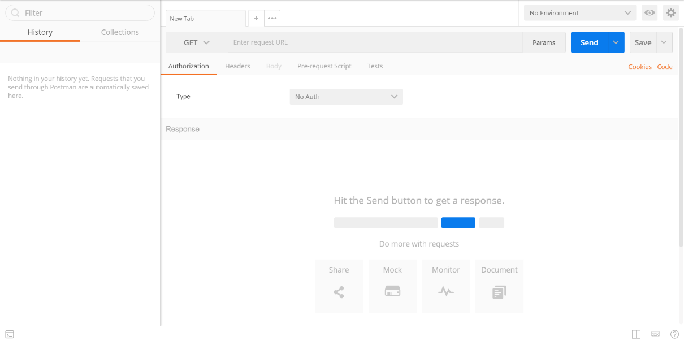Select the Tests tab
Viewport: 684px width, 341px height.
(x=375, y=66)
